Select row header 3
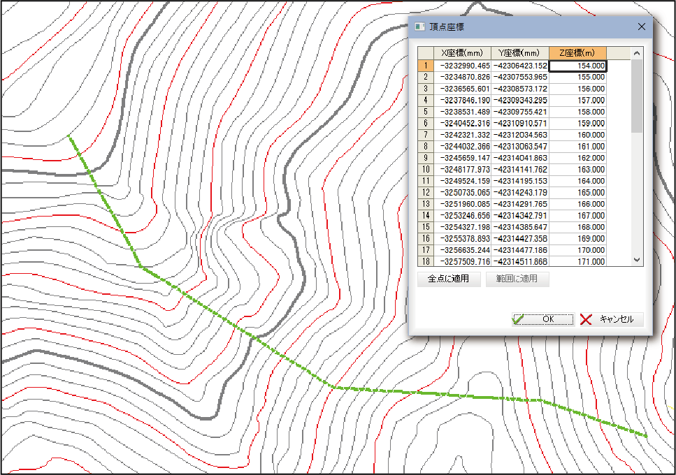The width and height of the screenshot is (676, 475). [426, 89]
